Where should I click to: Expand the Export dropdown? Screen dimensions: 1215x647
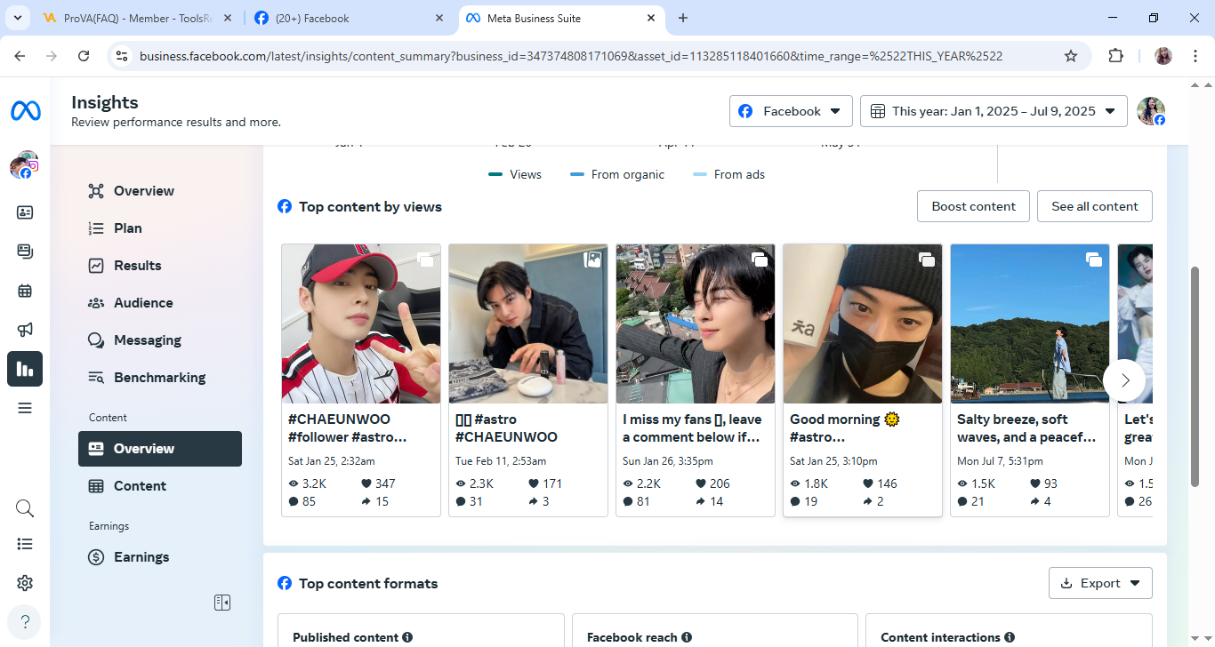tap(1100, 583)
